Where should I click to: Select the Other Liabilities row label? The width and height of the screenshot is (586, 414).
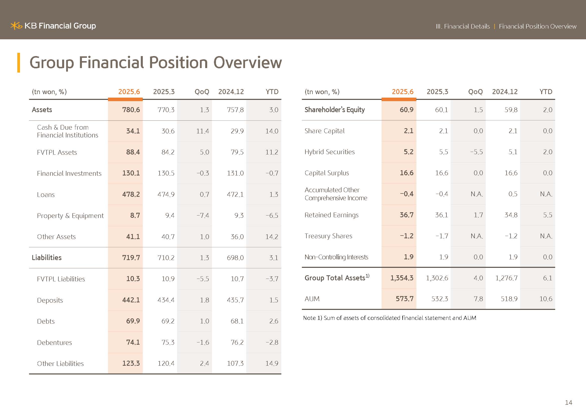tap(60, 363)
